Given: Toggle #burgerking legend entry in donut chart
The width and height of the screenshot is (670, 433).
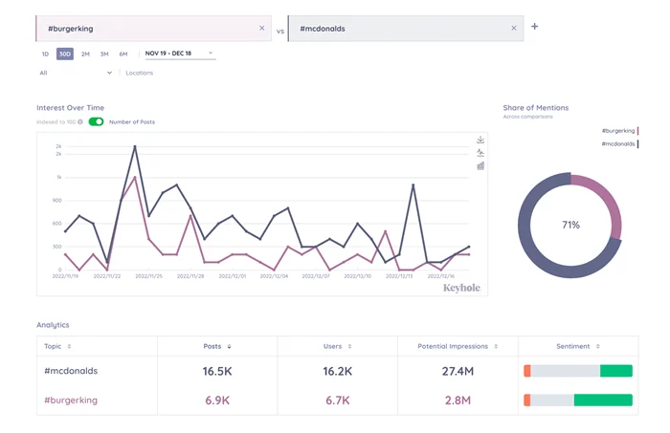Looking at the screenshot, I should click(620, 131).
